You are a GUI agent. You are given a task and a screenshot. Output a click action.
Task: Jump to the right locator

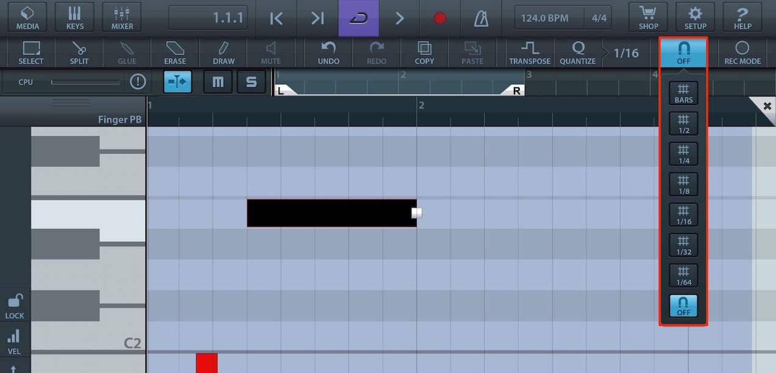point(317,18)
